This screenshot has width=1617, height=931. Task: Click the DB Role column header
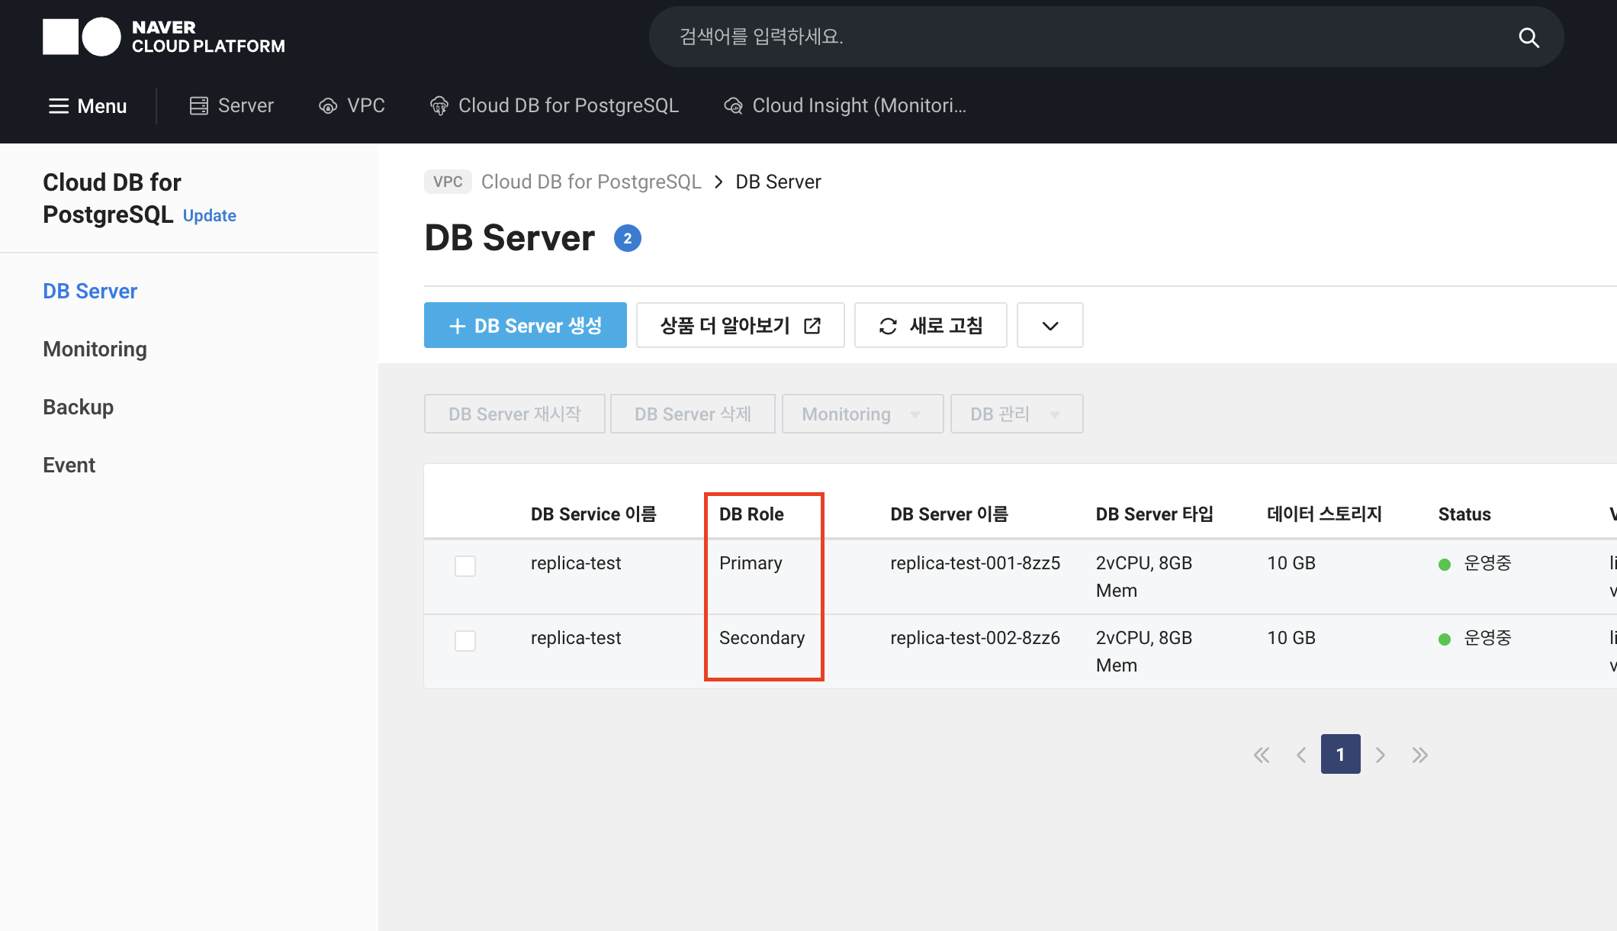[751, 514]
